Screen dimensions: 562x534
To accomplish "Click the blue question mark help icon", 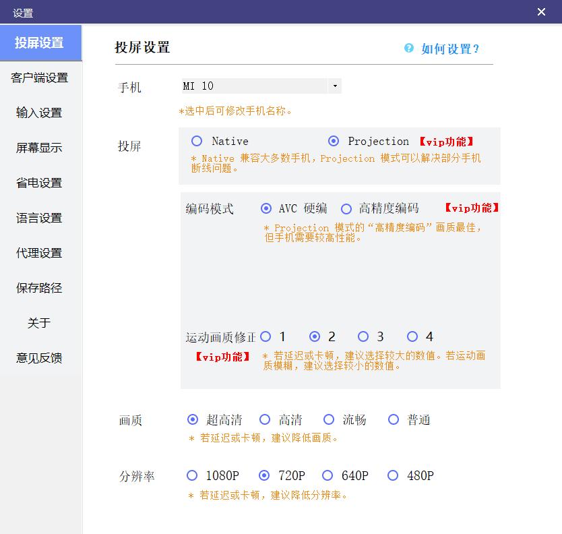I will 407,47.
